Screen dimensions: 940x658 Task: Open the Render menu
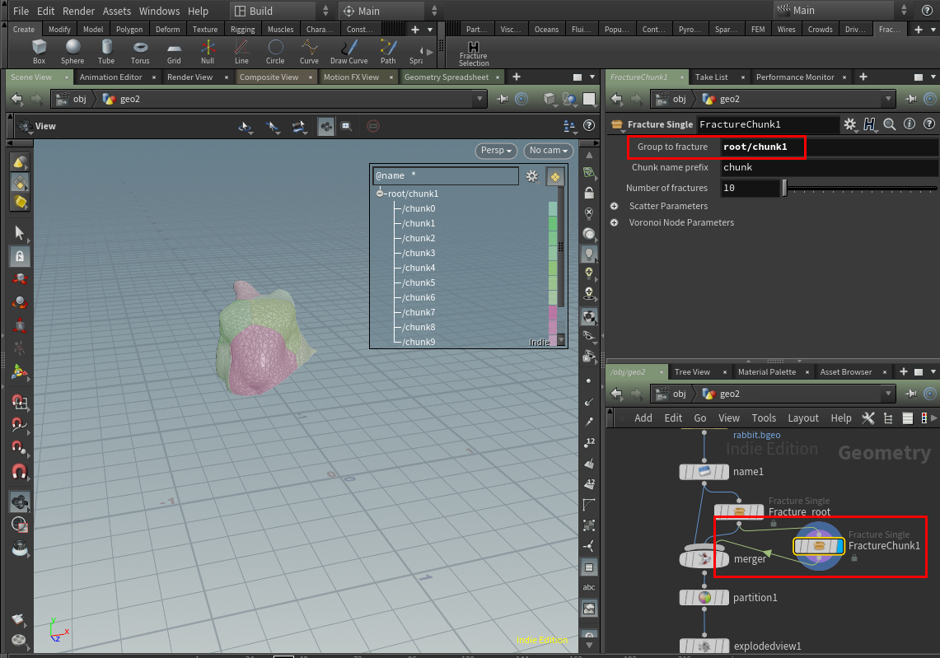point(79,11)
